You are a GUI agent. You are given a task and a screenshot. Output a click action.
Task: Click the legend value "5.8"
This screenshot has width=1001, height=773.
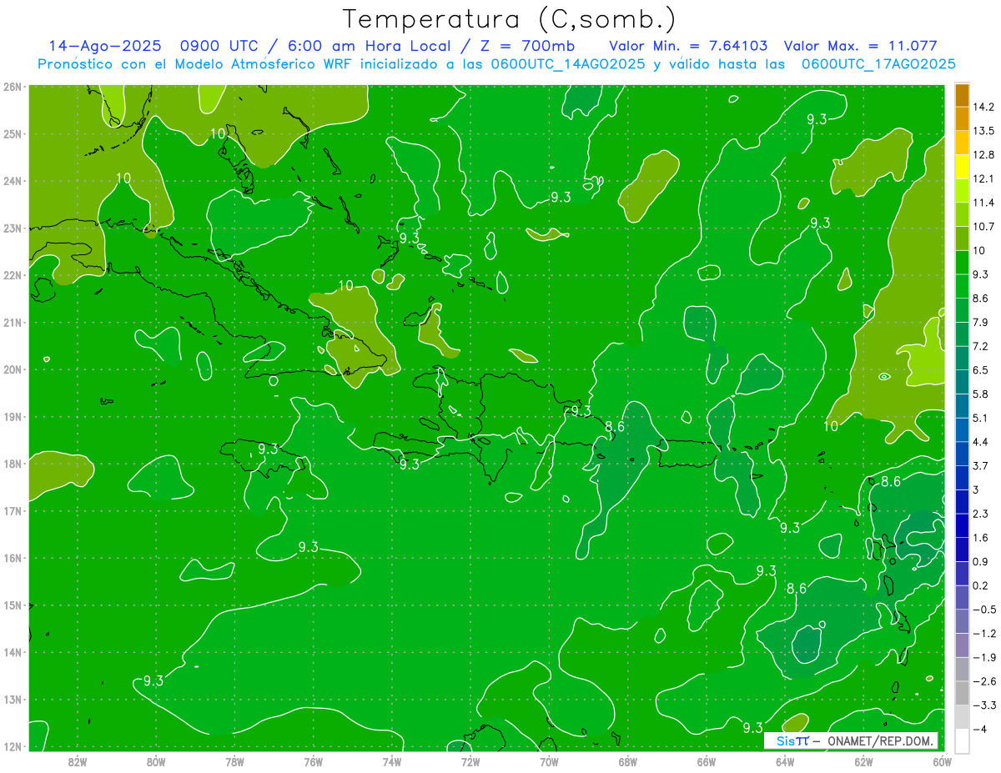pos(980,394)
